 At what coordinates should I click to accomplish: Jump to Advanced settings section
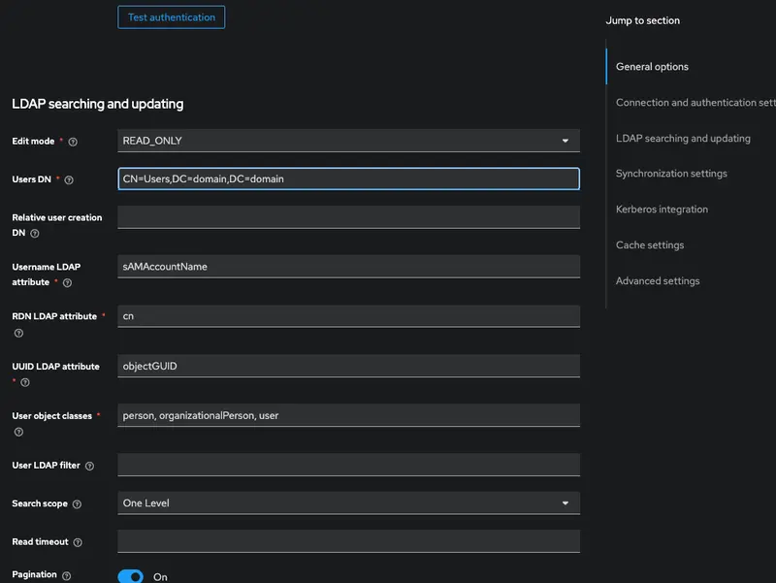point(658,280)
